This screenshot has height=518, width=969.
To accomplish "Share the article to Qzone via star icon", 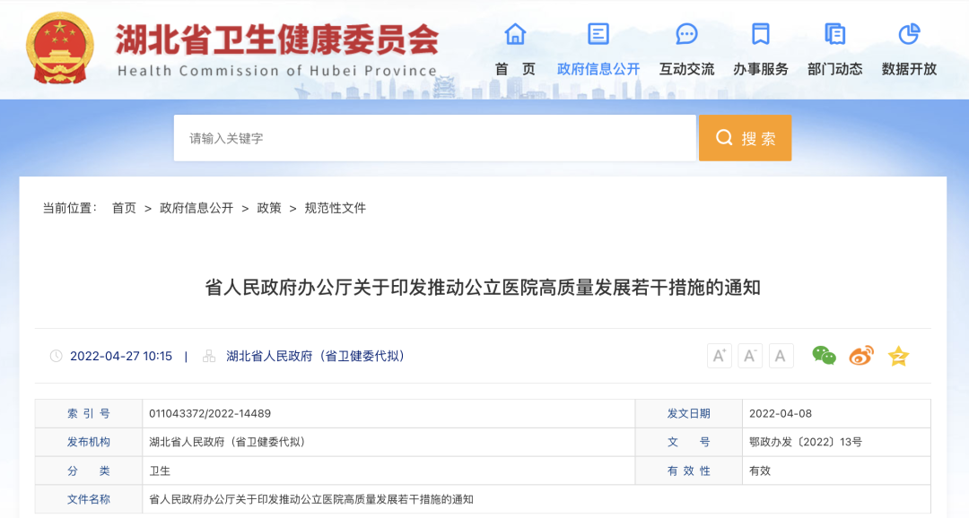I will pyautogui.click(x=897, y=356).
